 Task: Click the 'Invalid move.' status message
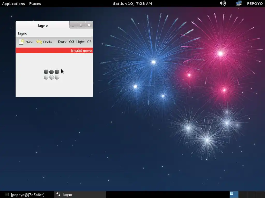pos(82,51)
